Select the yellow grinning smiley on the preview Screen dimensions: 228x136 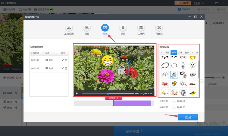point(107,61)
